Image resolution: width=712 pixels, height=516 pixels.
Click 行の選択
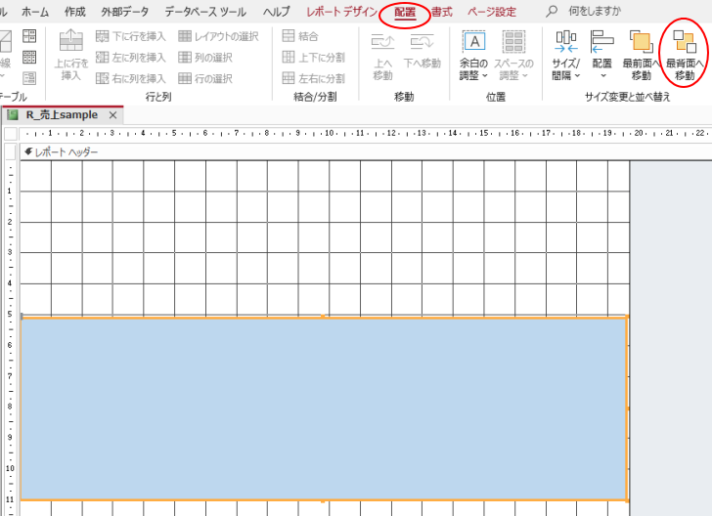pos(205,78)
